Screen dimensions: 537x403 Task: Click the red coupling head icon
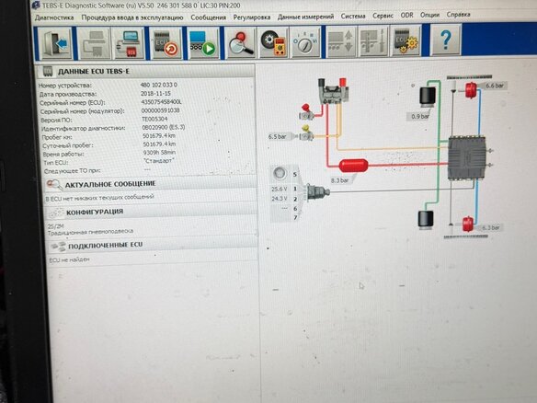(x=306, y=112)
